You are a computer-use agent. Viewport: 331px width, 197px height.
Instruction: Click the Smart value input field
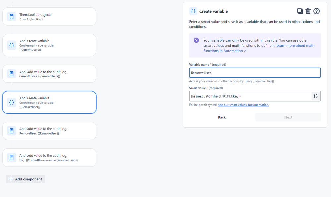pyautogui.click(x=250, y=96)
